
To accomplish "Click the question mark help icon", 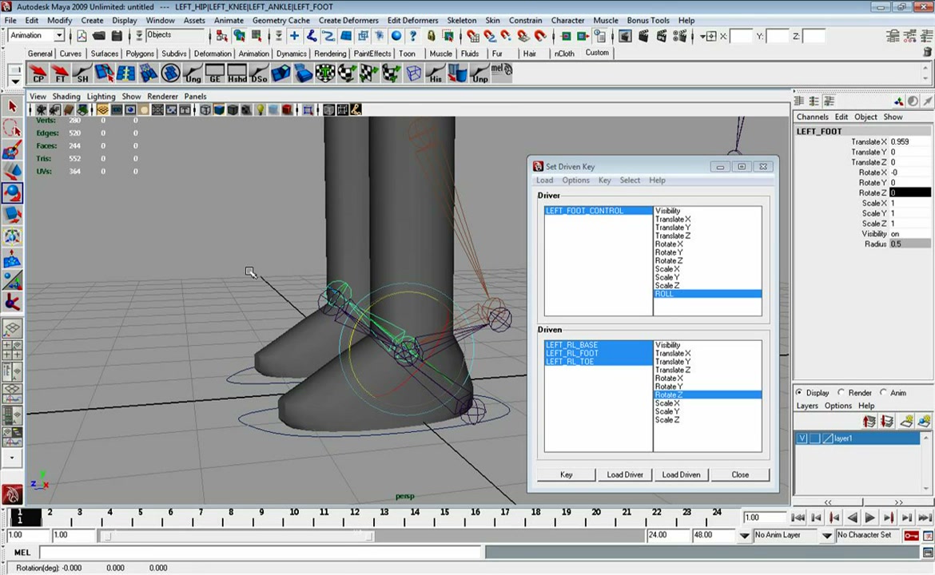I will point(412,36).
